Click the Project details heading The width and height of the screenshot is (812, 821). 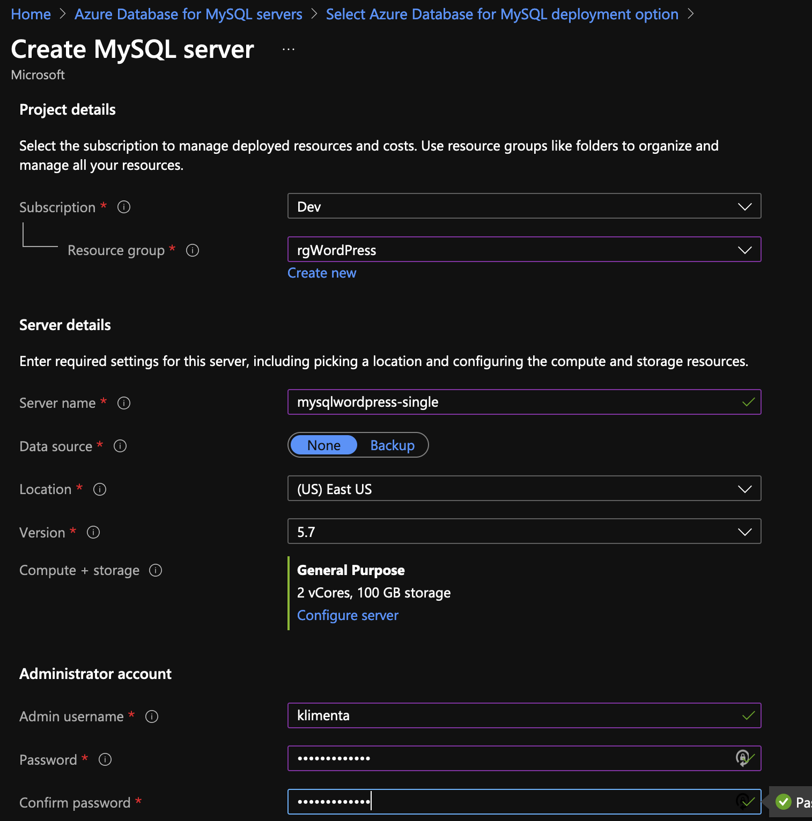[x=68, y=110]
